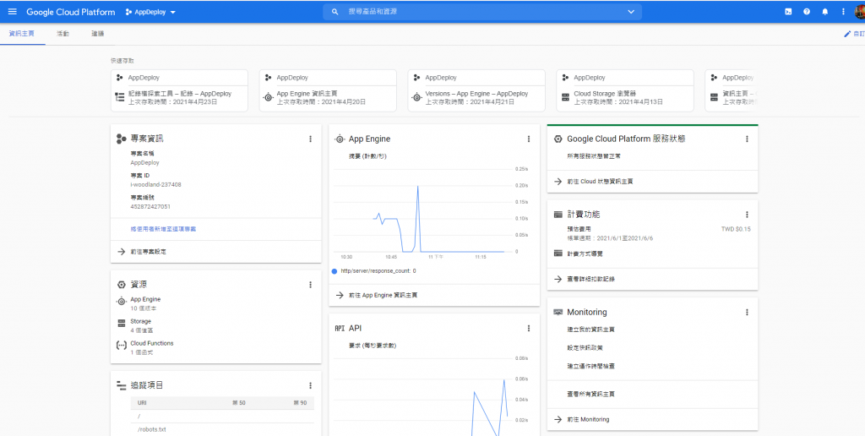
Task: Open the 計費方式導覽 link
Action: coord(585,253)
